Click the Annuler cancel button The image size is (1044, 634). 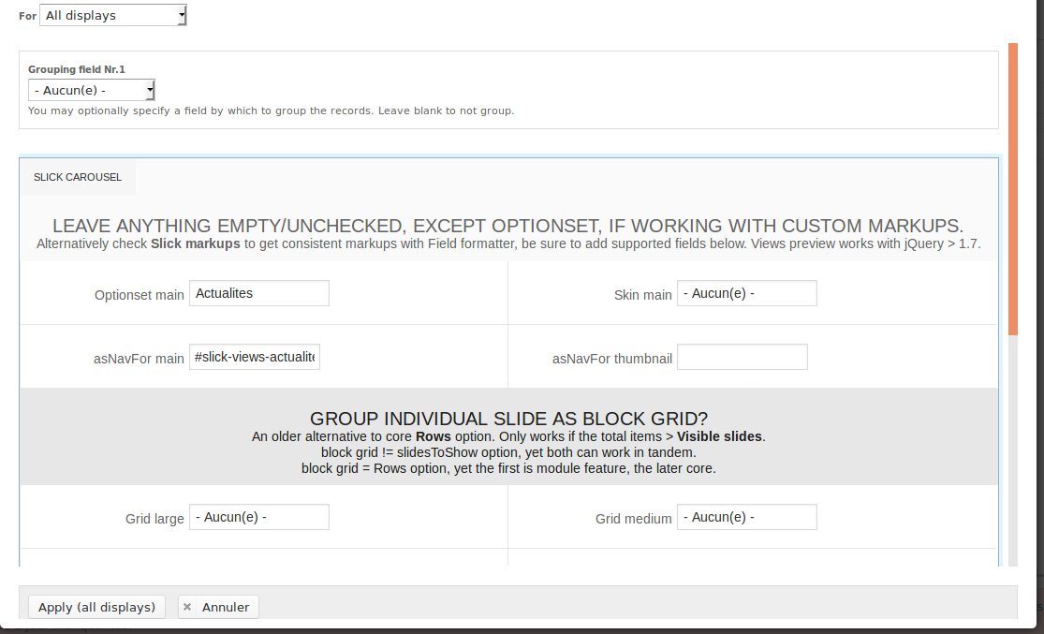[218, 607]
